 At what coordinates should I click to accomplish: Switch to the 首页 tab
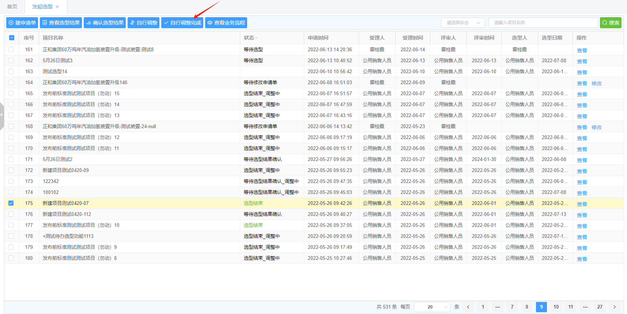[x=12, y=7]
